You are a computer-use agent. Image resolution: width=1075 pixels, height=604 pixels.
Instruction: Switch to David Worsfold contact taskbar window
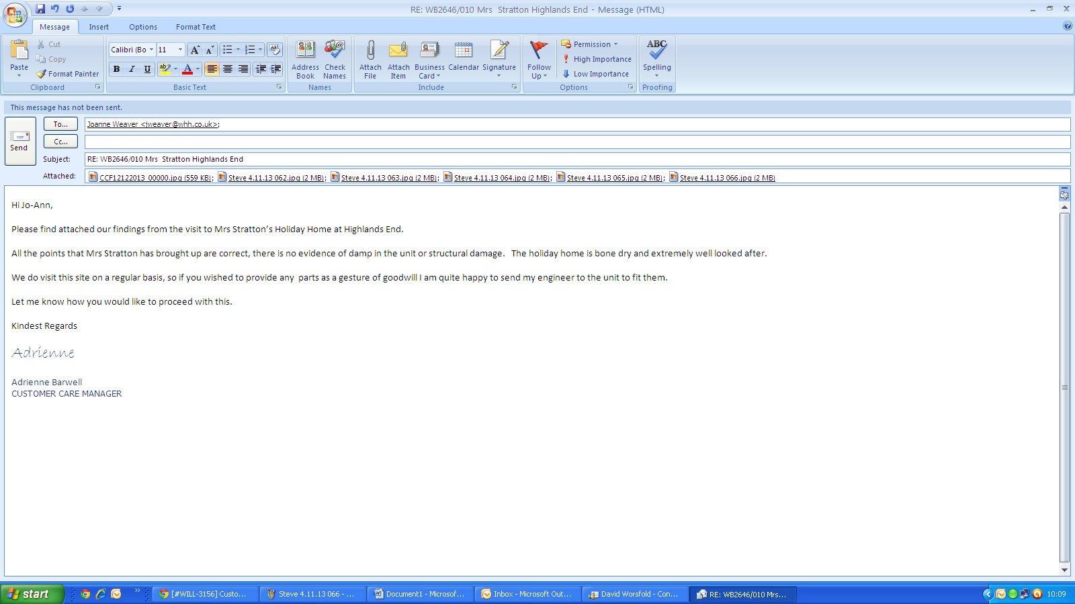coord(634,594)
